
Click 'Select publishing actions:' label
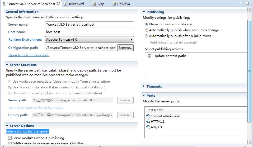coord(164,49)
